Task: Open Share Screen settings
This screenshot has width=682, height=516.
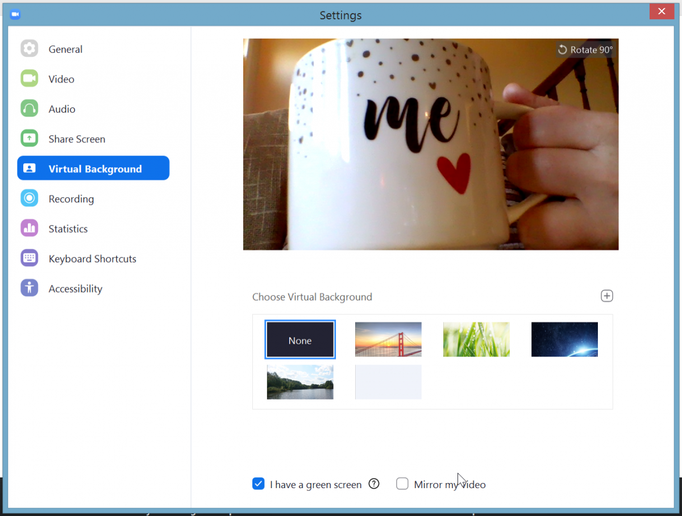Action: [x=94, y=139]
